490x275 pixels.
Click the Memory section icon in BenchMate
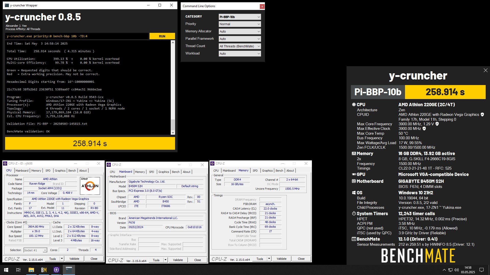(354, 154)
